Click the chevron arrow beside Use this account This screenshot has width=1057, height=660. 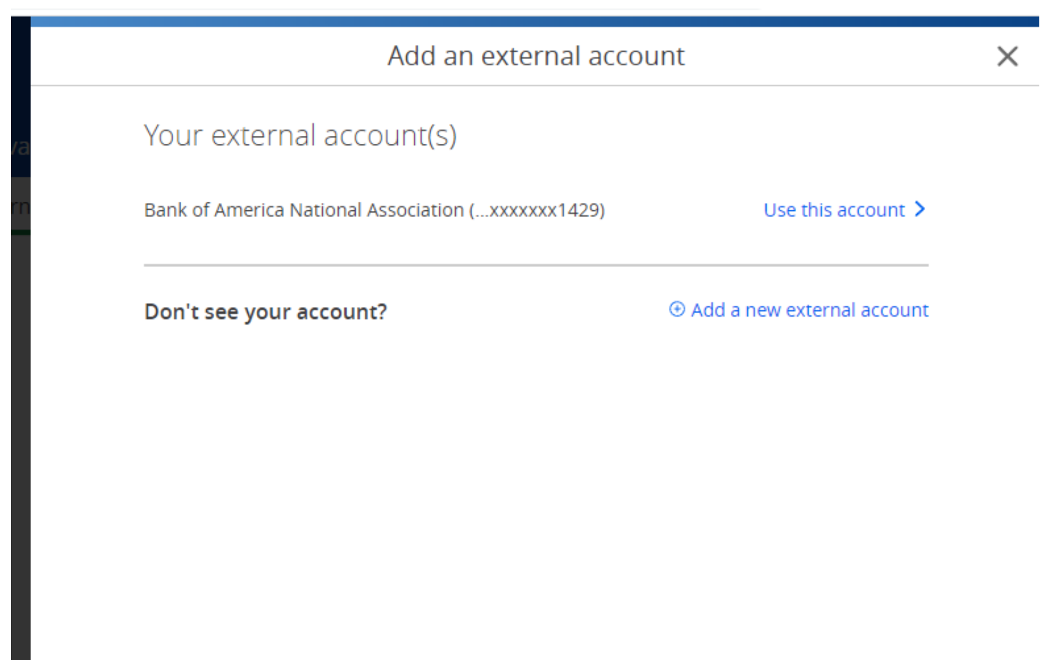(x=920, y=209)
